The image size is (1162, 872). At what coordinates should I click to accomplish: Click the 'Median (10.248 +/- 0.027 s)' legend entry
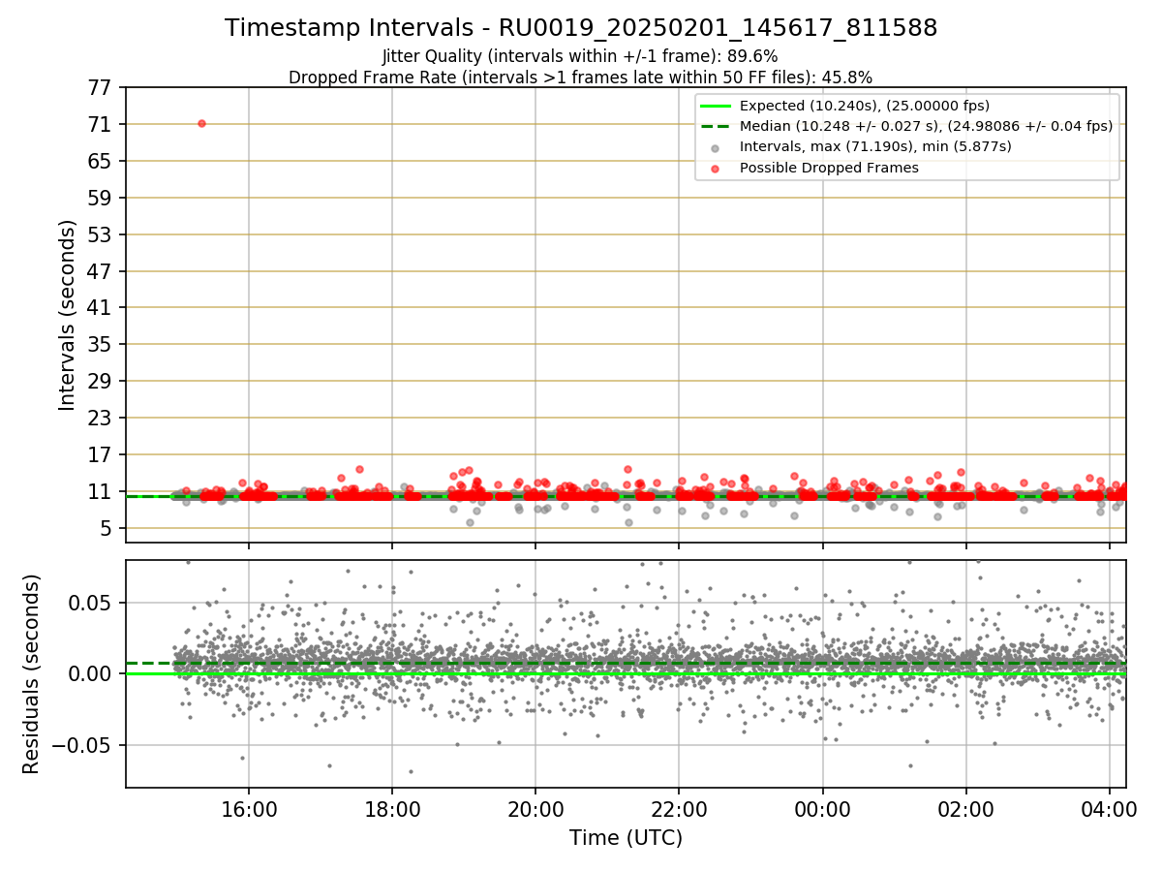926,126
